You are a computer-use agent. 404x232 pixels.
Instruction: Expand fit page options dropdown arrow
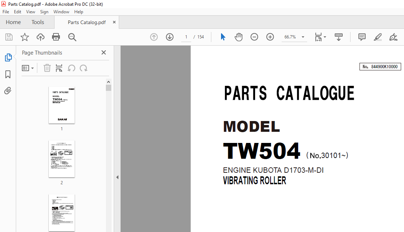point(325,37)
